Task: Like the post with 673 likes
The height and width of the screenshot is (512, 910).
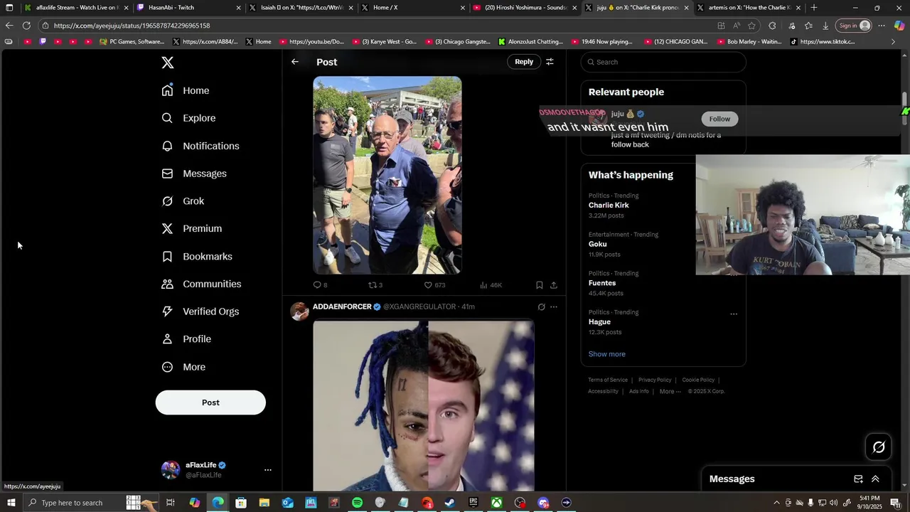Action: pyautogui.click(x=434, y=285)
